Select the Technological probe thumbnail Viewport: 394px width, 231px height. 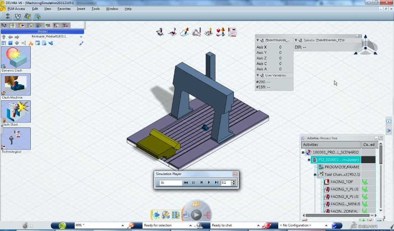click(16, 139)
